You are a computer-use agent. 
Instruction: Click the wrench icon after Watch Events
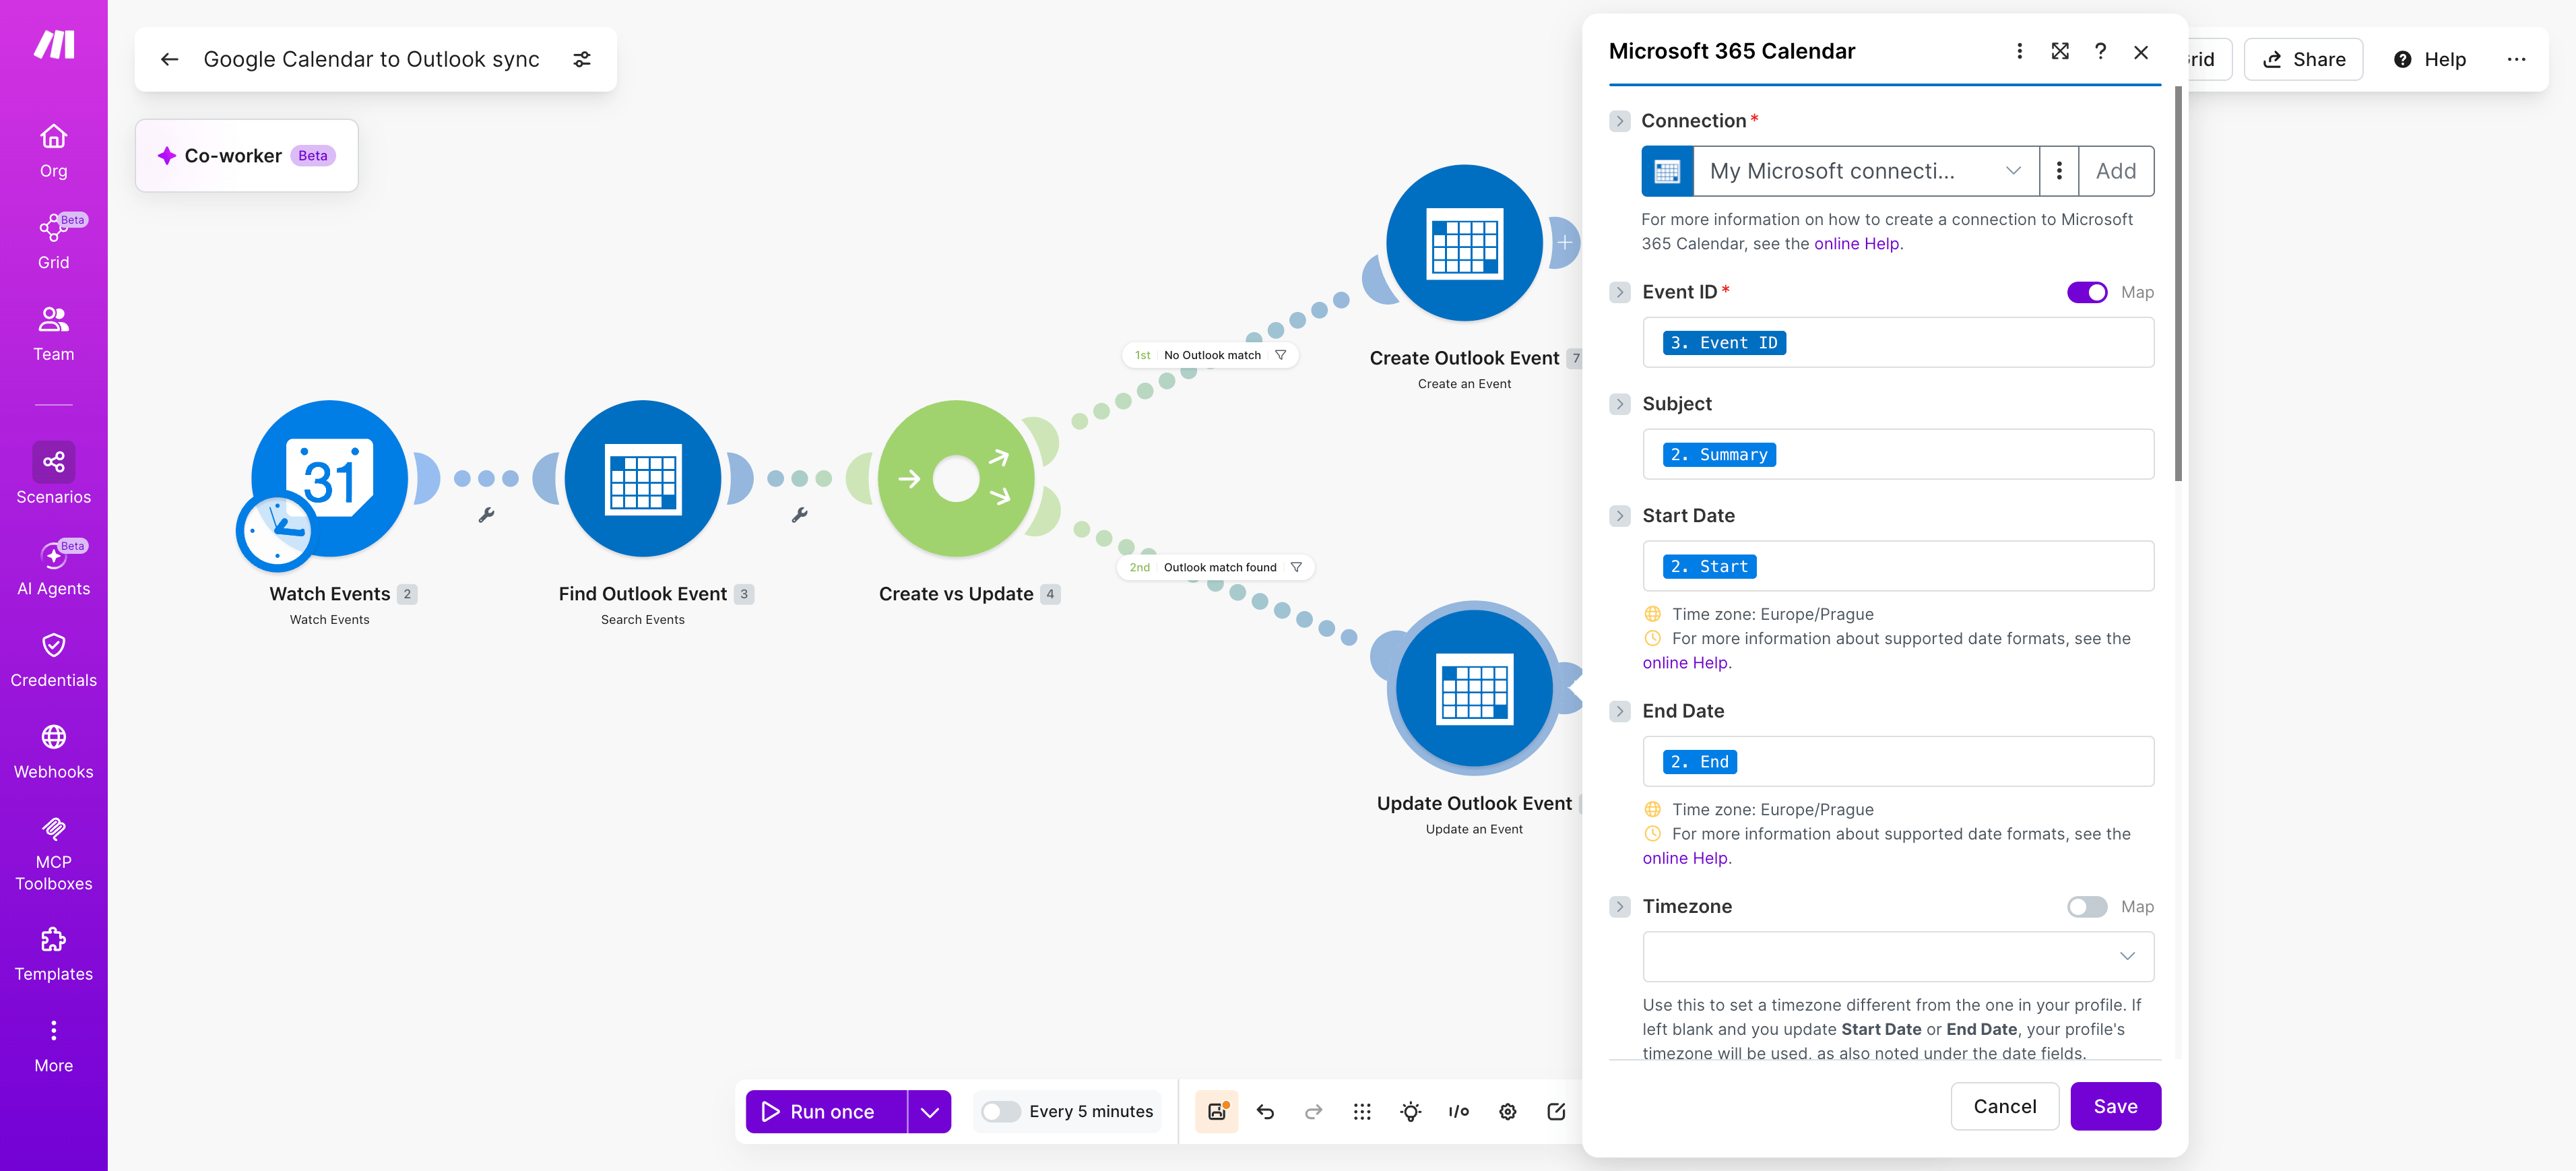tap(486, 515)
